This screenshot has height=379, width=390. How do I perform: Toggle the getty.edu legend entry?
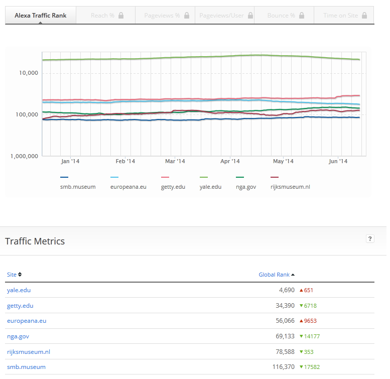[x=173, y=187]
